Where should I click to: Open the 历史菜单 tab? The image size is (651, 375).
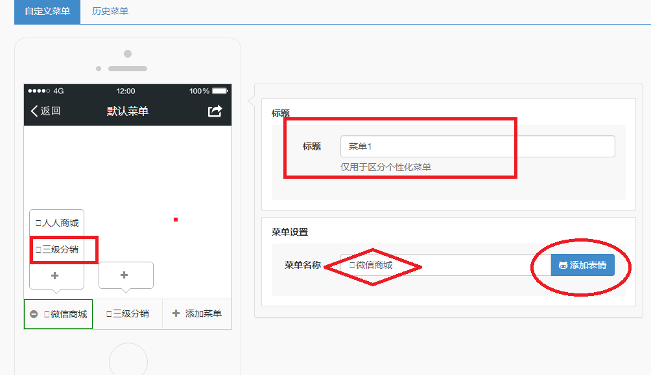(110, 12)
